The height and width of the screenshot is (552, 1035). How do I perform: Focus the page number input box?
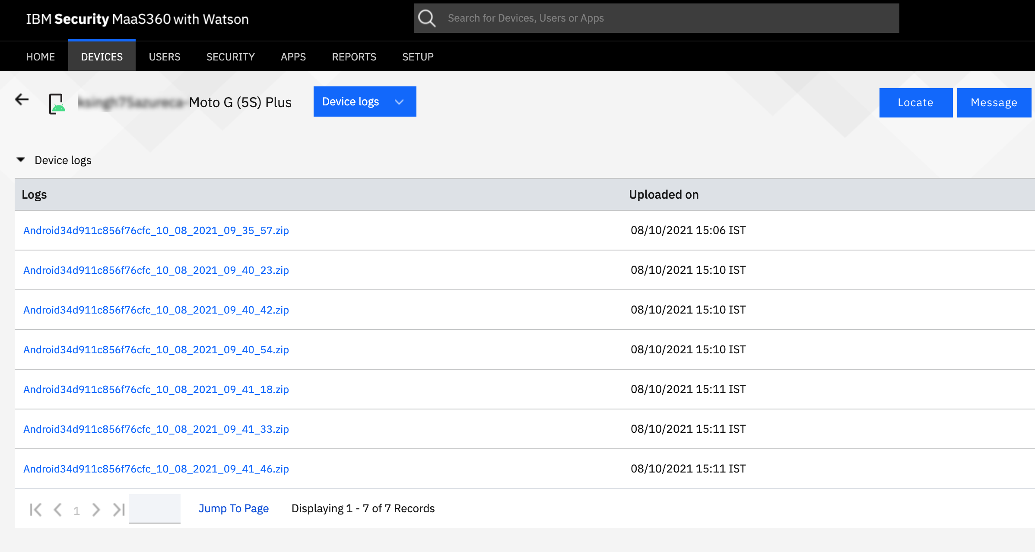155,508
